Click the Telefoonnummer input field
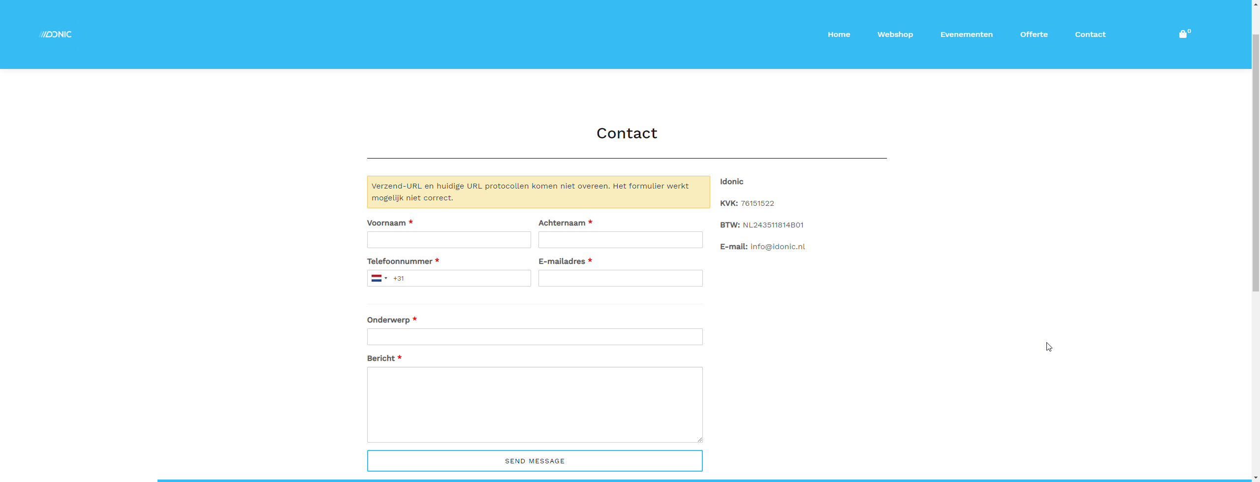 point(460,278)
